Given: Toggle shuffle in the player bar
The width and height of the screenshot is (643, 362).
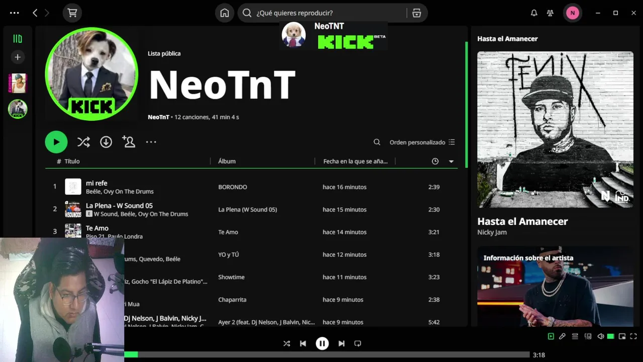Looking at the screenshot, I should [286, 343].
